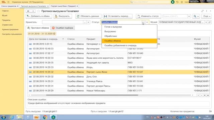Add page to favorites with star beside title

(38, 11)
